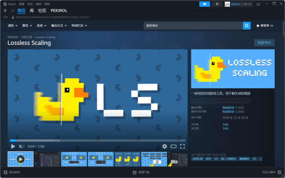Screen dimensions: 285x178
Task: Open video settings gear
Action: [x=164, y=146]
